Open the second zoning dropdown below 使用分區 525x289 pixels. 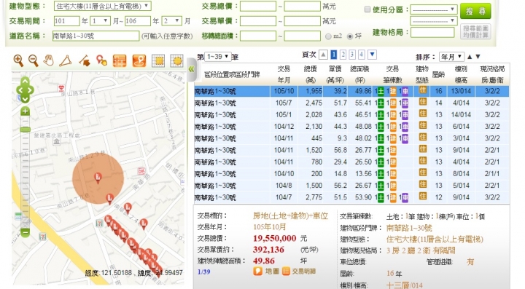(x=434, y=20)
